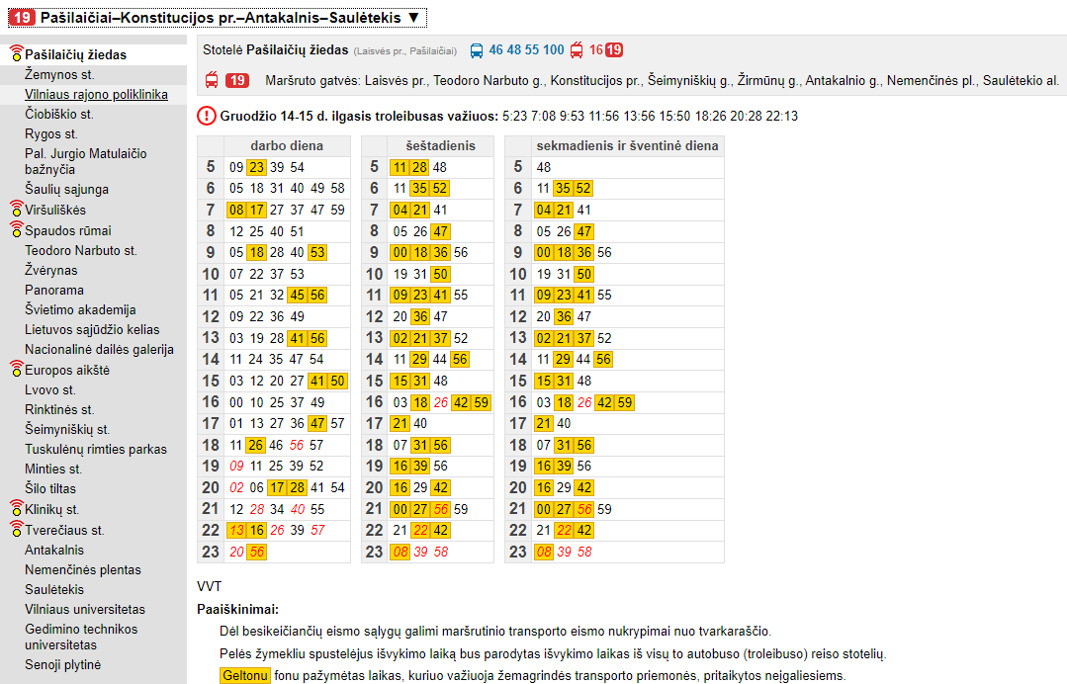The image size is (1067, 684).
Task: Click the signal icon beside Tverečiaus st.
Action: [x=16, y=530]
